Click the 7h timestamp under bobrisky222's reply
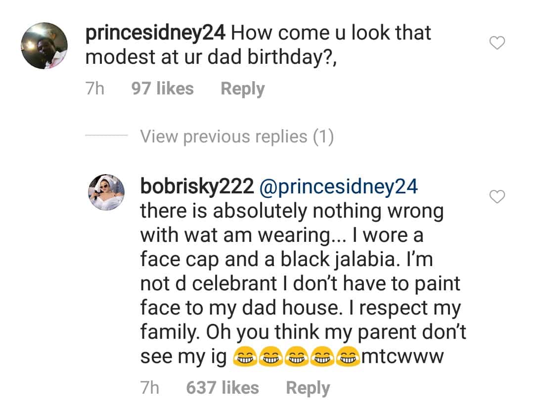The height and width of the screenshot is (415, 534). pyautogui.click(x=150, y=388)
